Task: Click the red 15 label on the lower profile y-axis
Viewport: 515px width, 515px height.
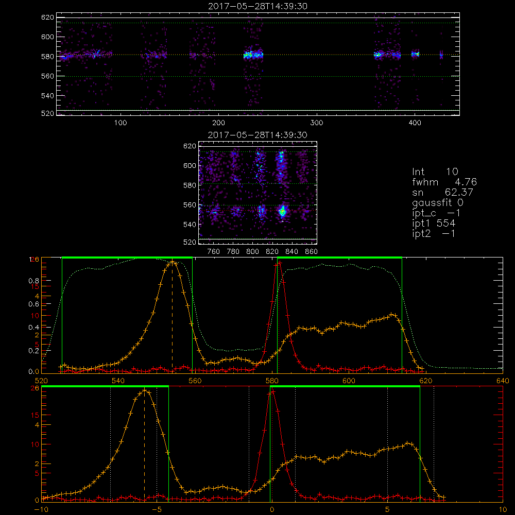Action: [x=35, y=415]
